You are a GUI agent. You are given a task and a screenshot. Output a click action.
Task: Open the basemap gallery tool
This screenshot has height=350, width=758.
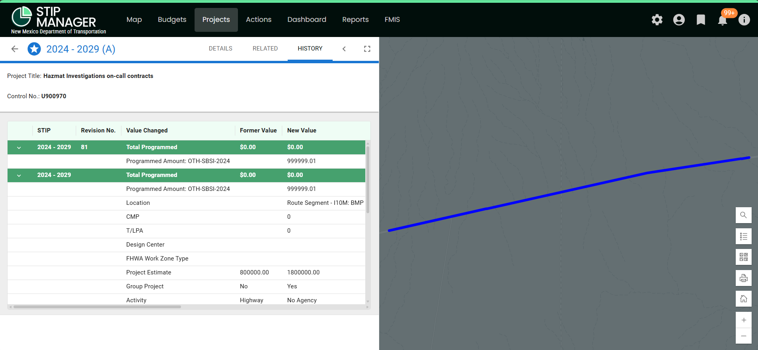[743, 257]
